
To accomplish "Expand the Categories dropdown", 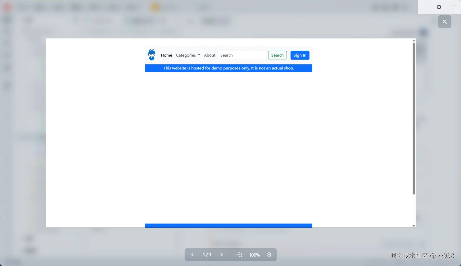I will coord(188,55).
